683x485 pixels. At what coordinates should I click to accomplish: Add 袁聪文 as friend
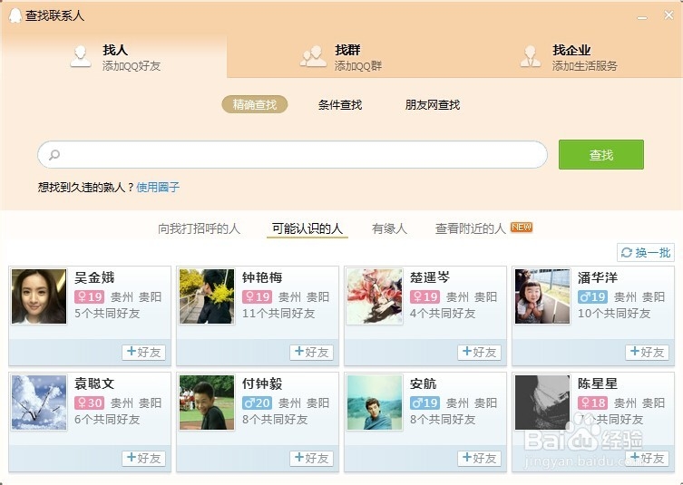pyautogui.click(x=143, y=459)
